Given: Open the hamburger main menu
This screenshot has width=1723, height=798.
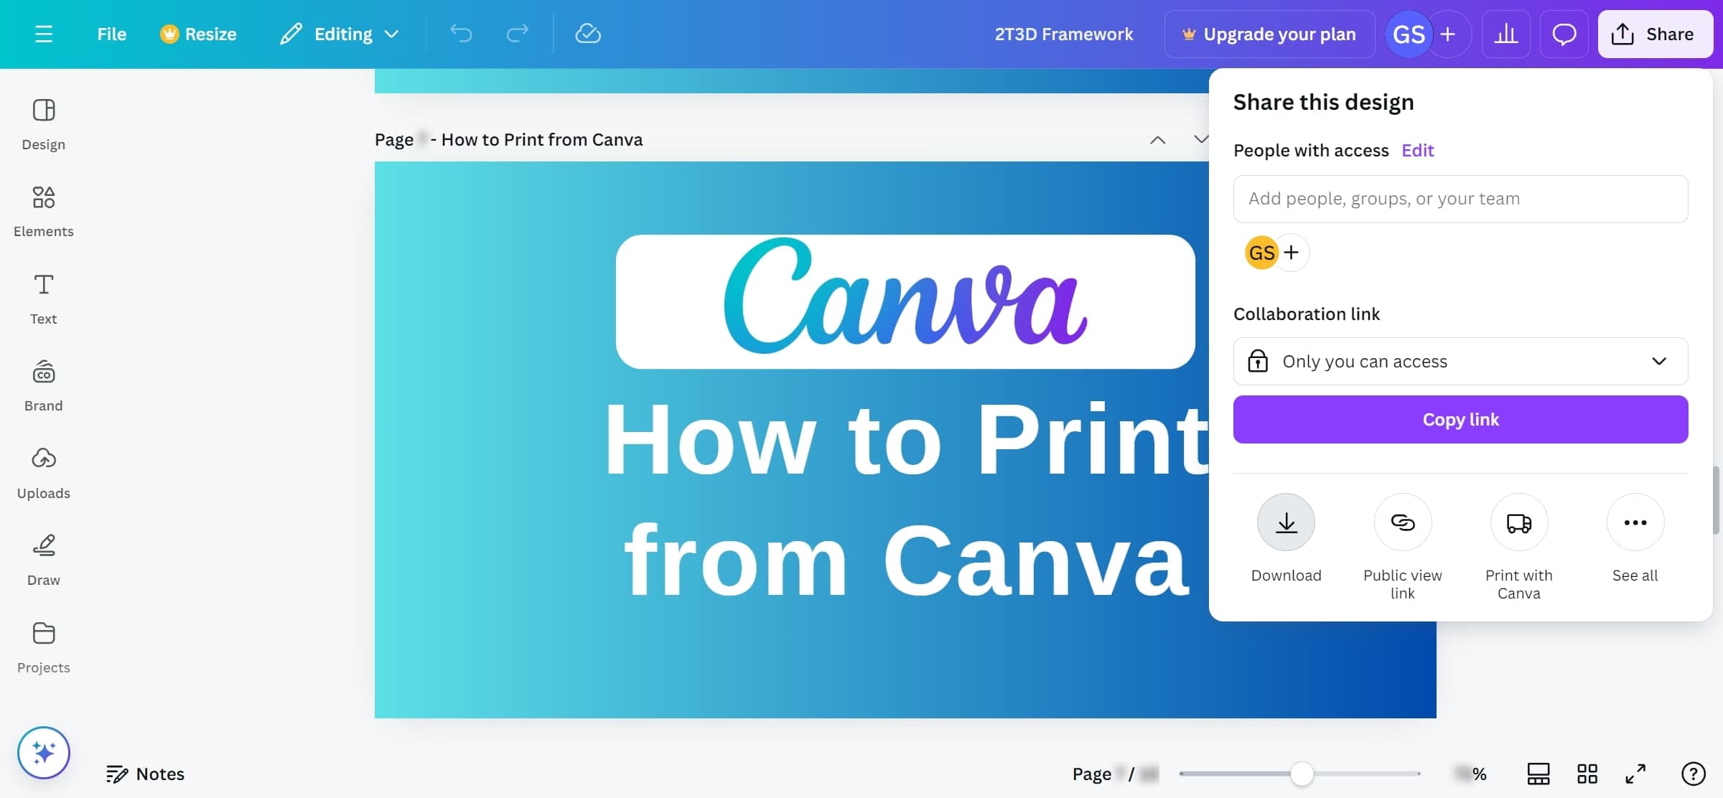Looking at the screenshot, I should pyautogui.click(x=44, y=34).
